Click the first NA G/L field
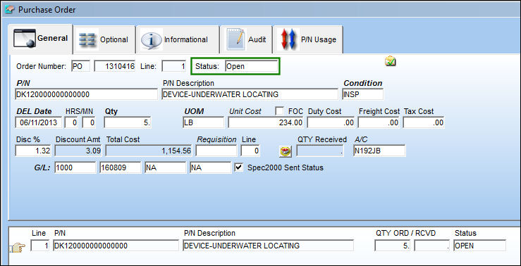 click(x=166, y=167)
